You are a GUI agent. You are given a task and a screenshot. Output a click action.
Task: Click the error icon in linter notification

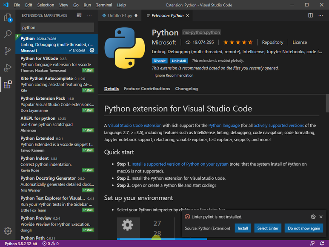point(187,217)
